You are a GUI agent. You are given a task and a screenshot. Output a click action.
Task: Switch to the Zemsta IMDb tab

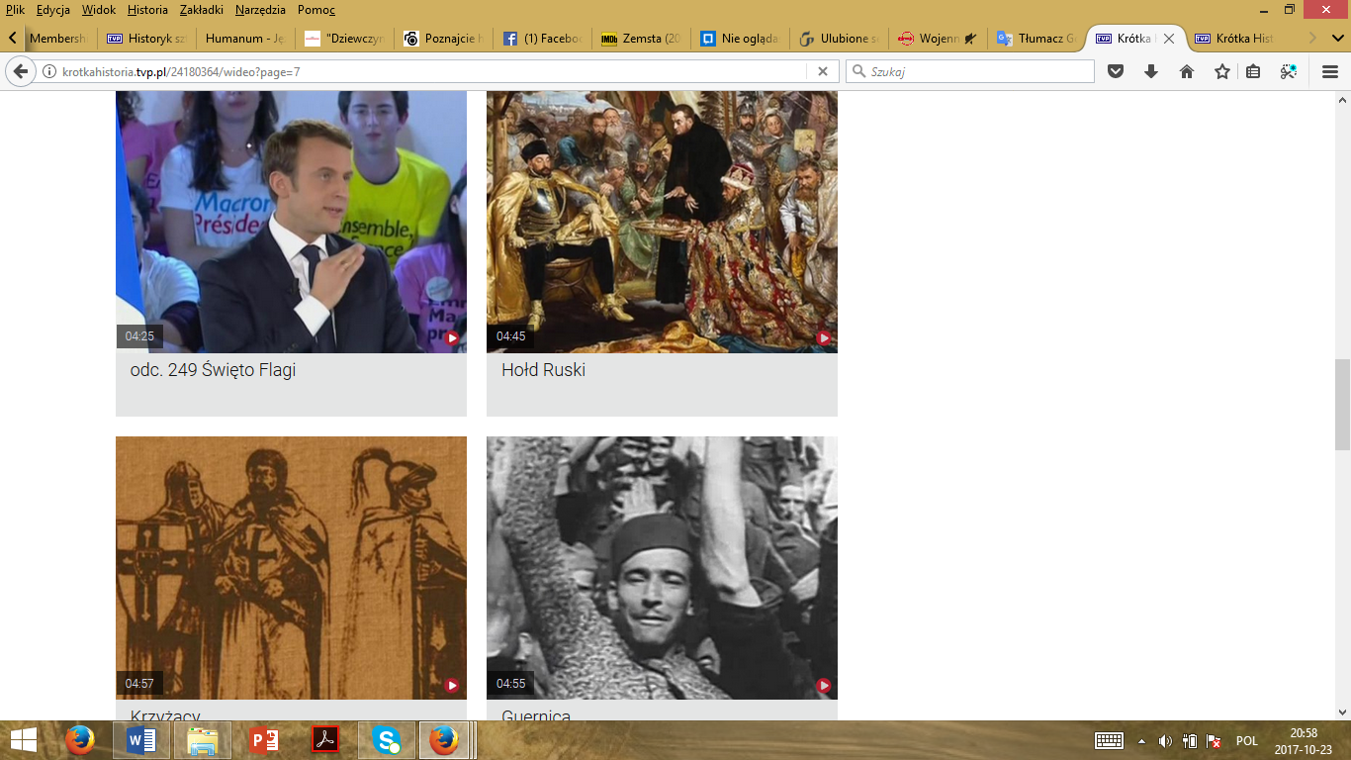(x=641, y=39)
